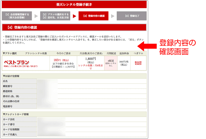The image size is (206, 139).
Task: Click the カード有効期限 row label
Action: [11, 129]
